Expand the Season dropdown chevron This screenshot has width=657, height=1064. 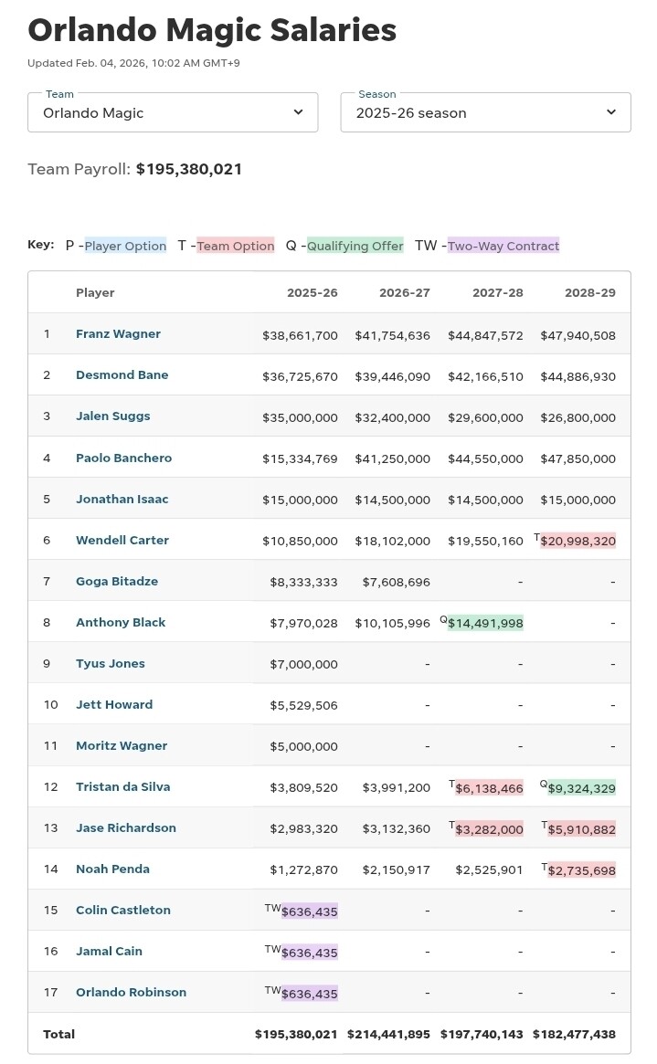[x=610, y=112]
